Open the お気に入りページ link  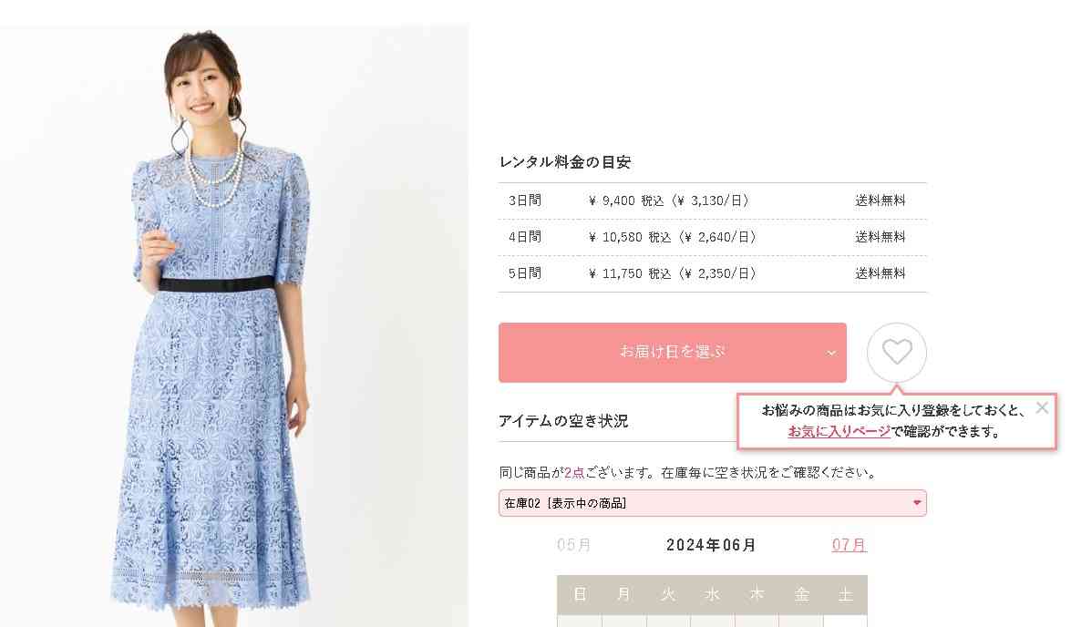(839, 432)
